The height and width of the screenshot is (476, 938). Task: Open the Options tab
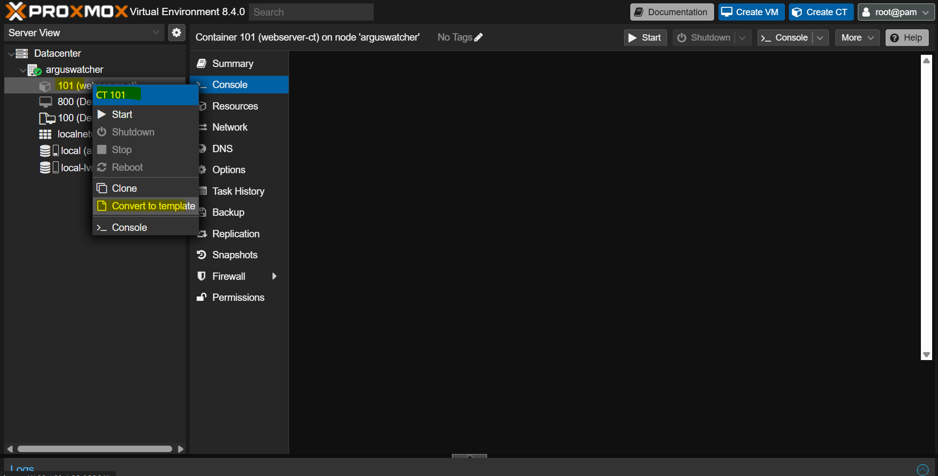239,170
